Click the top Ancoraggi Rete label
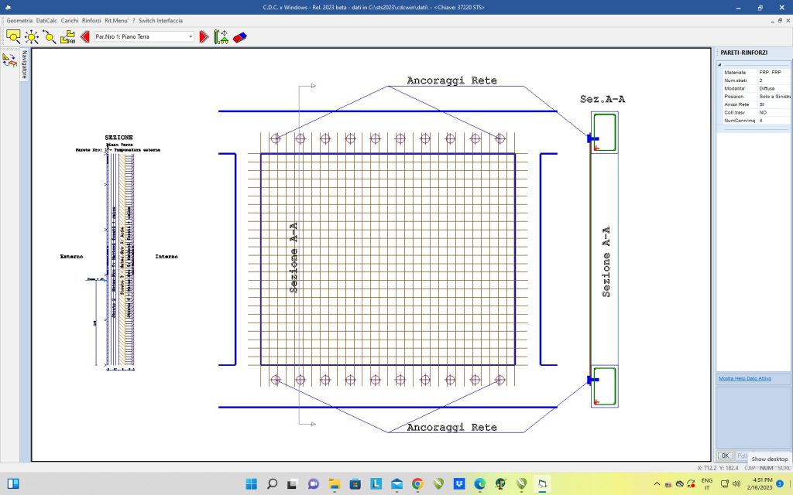Image resolution: width=793 pixels, height=495 pixels. pyautogui.click(x=451, y=80)
